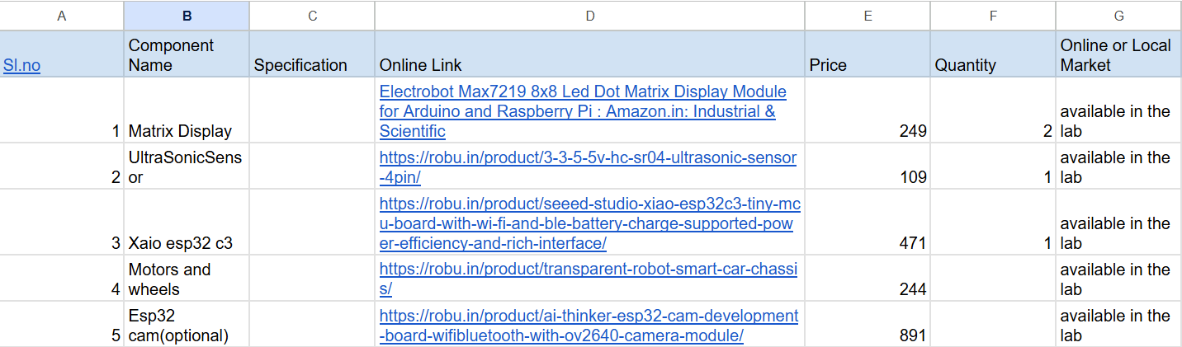The image size is (1182, 347).
Task: Select UltraSonicSensor market availability cell
Action: click(1118, 166)
